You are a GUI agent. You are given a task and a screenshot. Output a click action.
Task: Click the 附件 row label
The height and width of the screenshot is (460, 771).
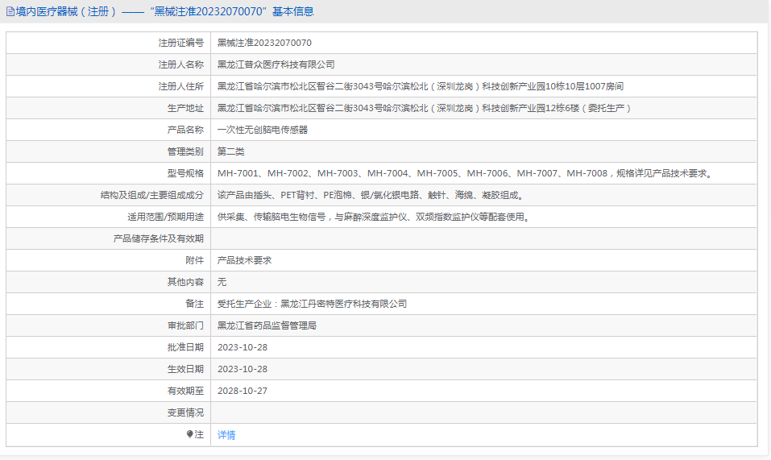click(194, 260)
